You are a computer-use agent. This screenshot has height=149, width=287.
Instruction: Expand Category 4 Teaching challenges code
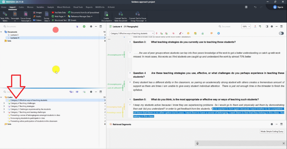[4, 103]
